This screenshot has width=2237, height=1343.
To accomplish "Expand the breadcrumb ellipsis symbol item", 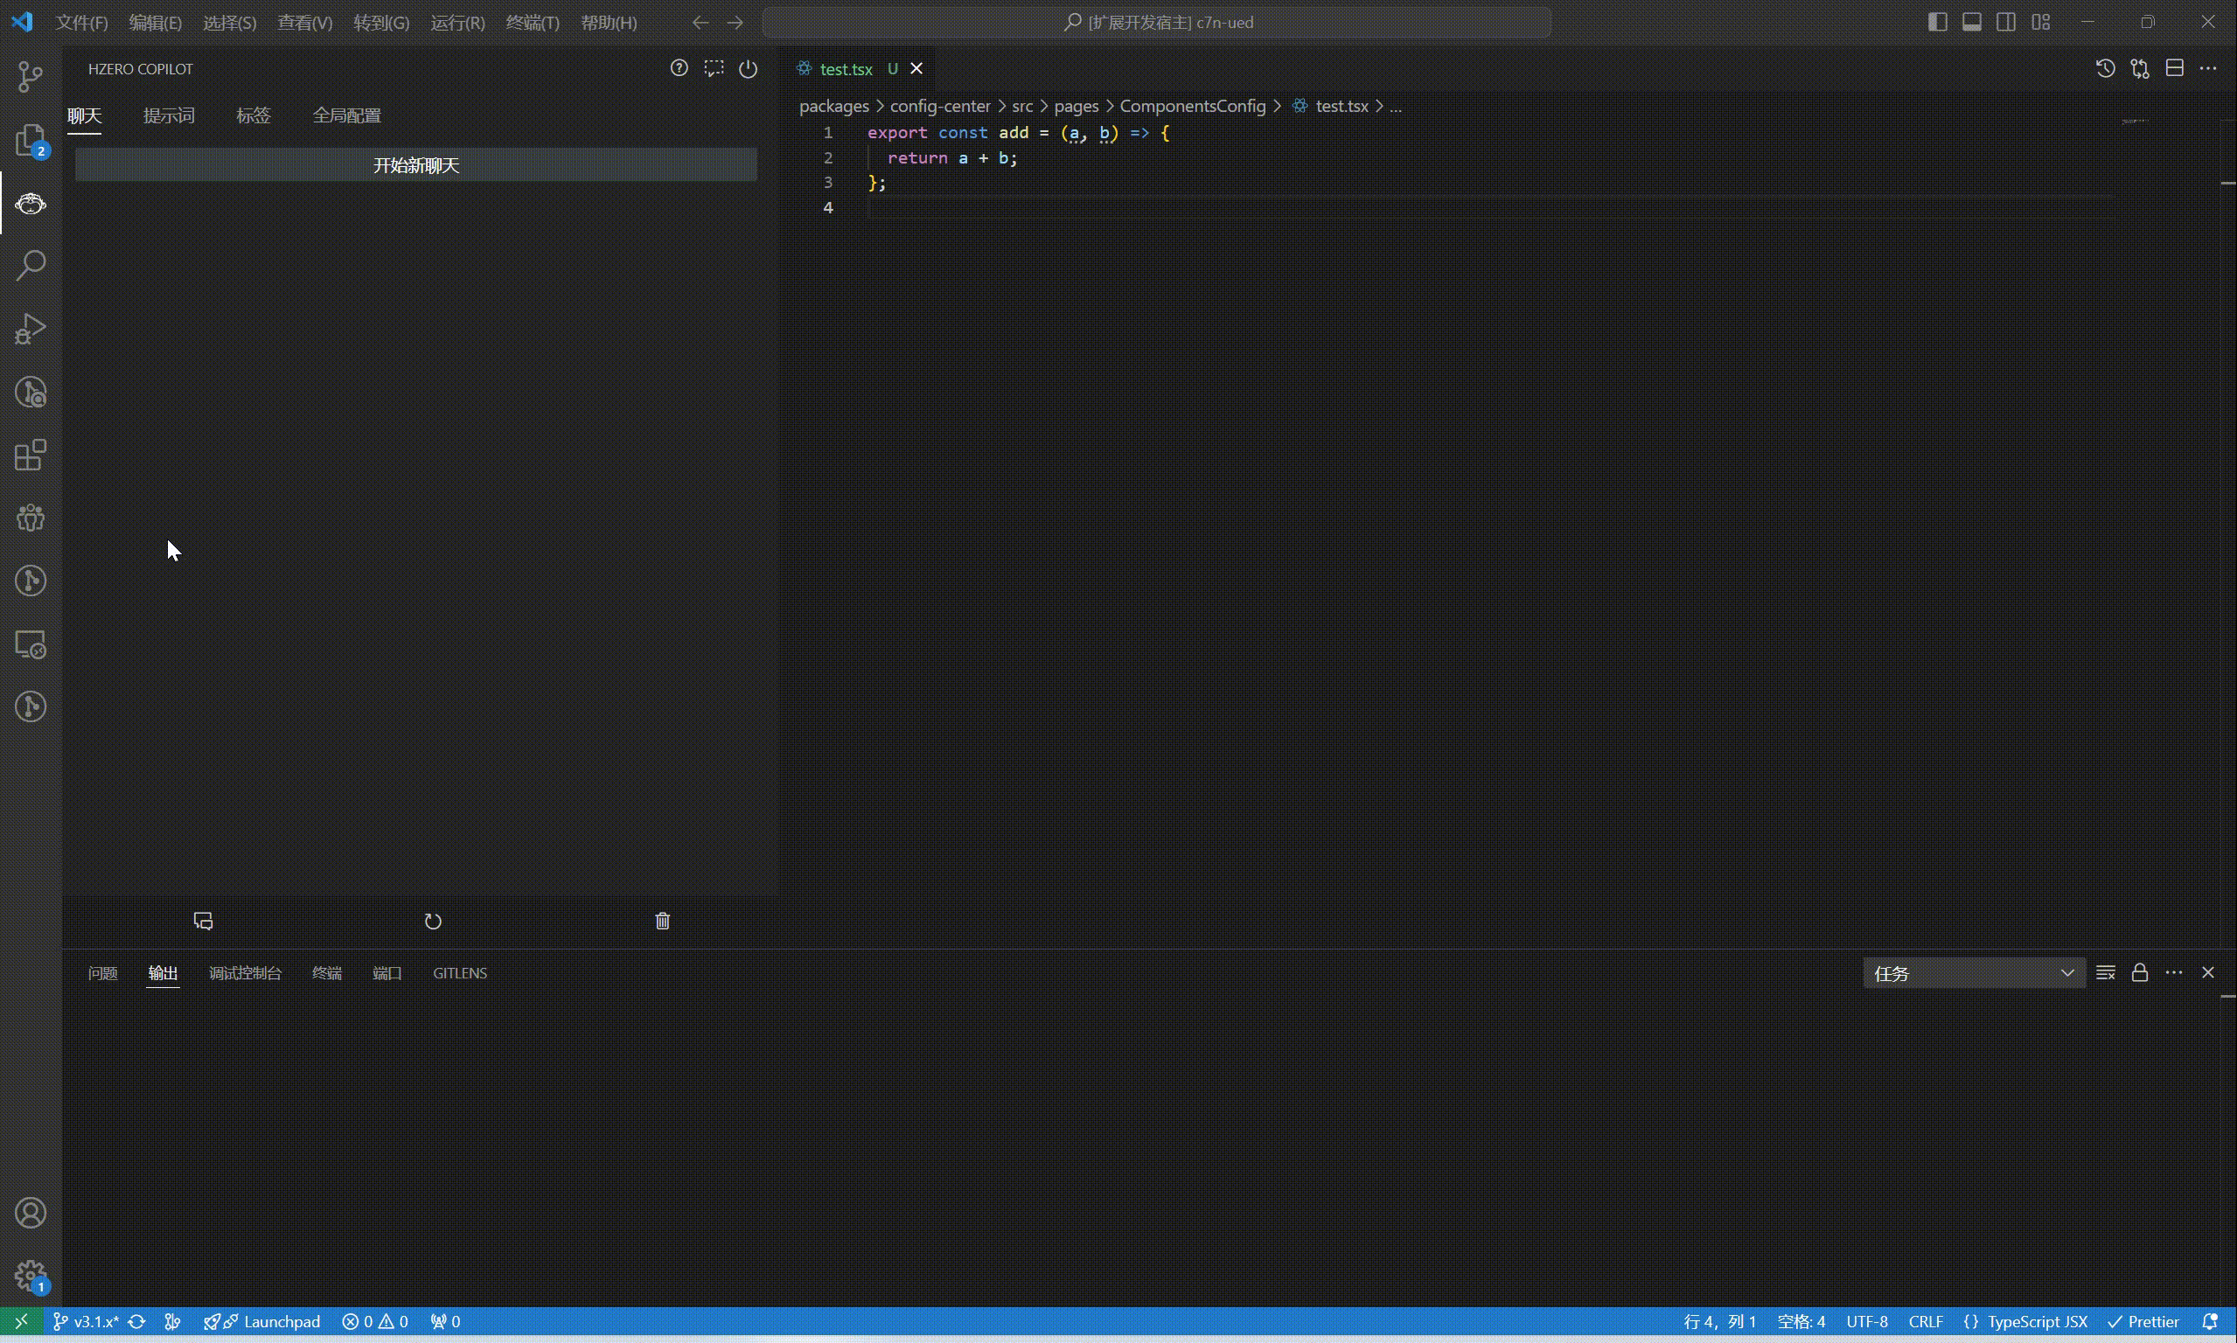I will (x=1396, y=107).
